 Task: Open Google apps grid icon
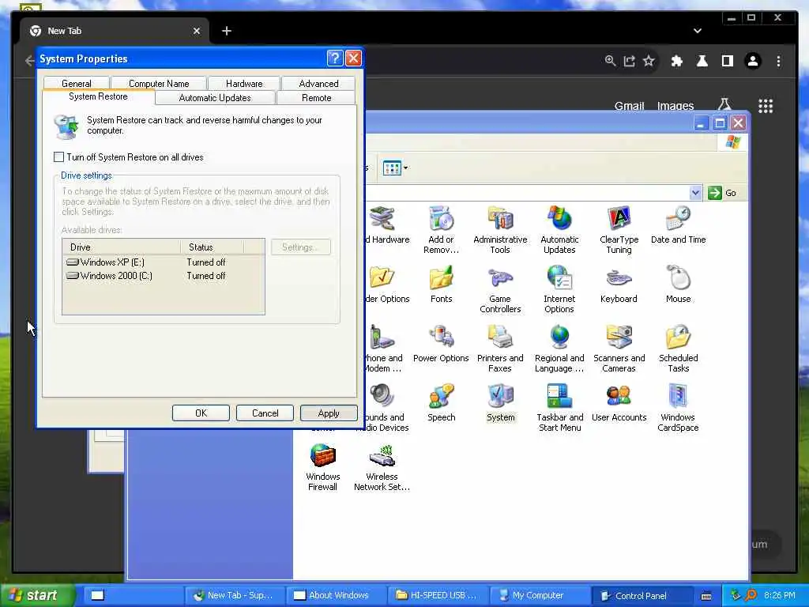tap(766, 106)
